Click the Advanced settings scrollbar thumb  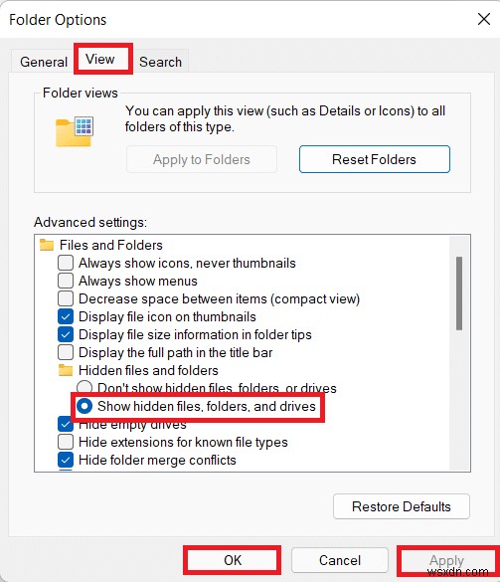[x=459, y=292]
